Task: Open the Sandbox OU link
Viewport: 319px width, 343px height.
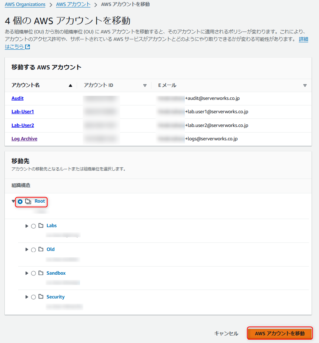Action: (x=56, y=273)
